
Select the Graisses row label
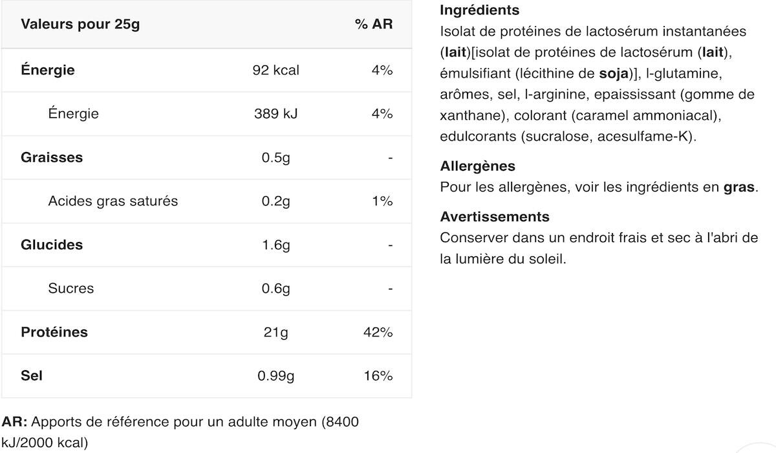(52, 157)
